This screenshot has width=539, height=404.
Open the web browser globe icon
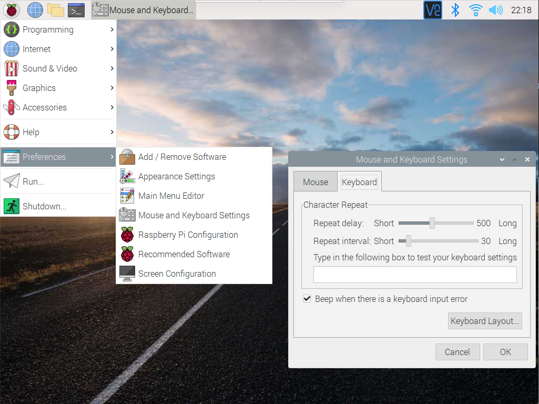point(35,9)
